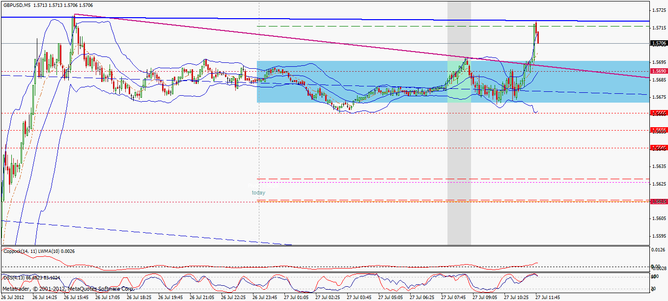Screen dimensions: 668x301
Task: Click the 1.5625 price axis label
Action: 659,183
